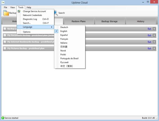Open the Help menu

pyautogui.click(x=29, y=7)
